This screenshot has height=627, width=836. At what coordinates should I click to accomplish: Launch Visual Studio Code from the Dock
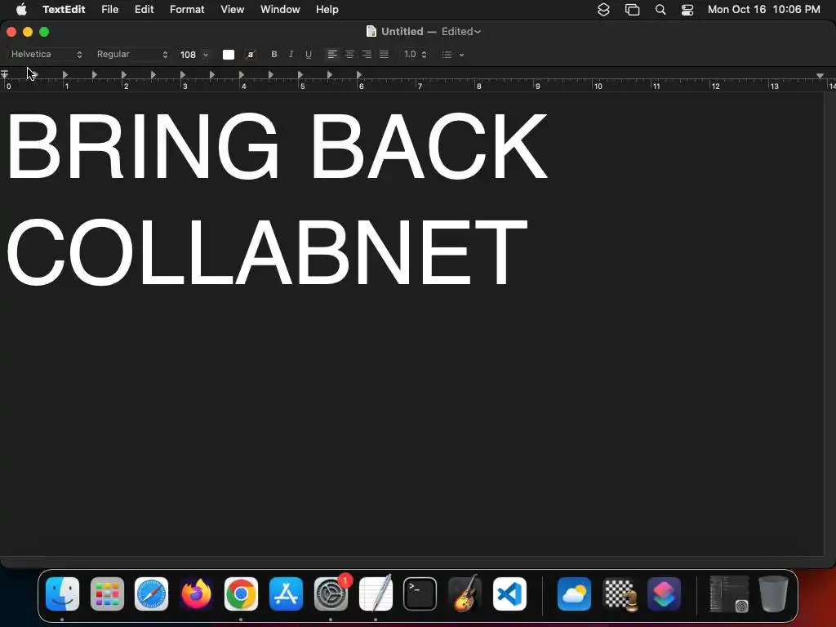(x=509, y=594)
